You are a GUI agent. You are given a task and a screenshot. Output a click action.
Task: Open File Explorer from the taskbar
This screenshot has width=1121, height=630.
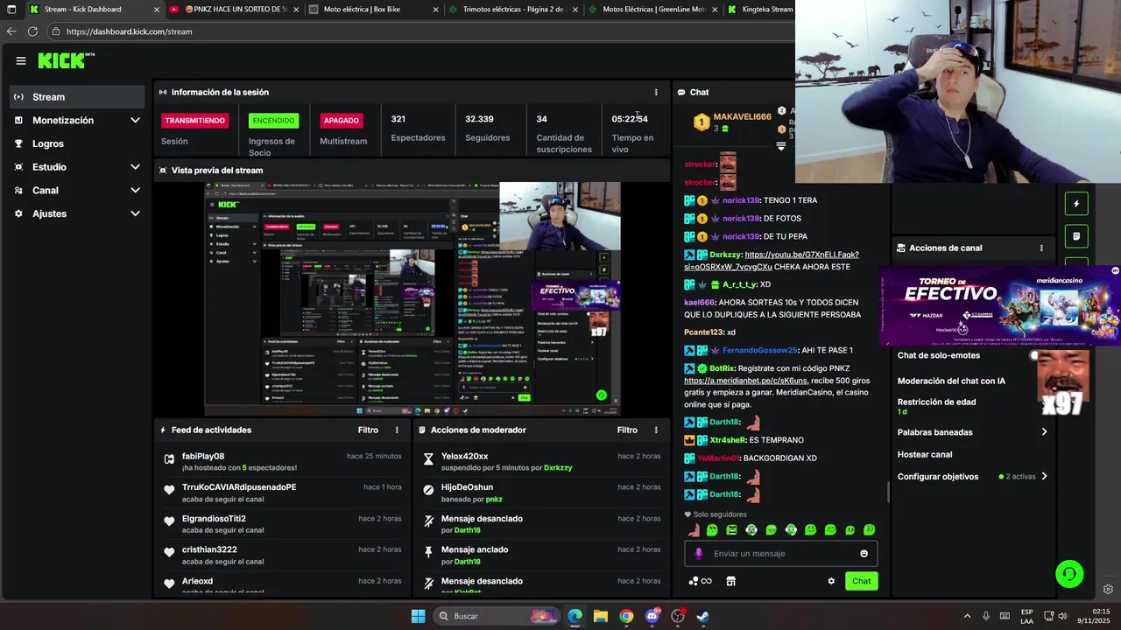(601, 616)
